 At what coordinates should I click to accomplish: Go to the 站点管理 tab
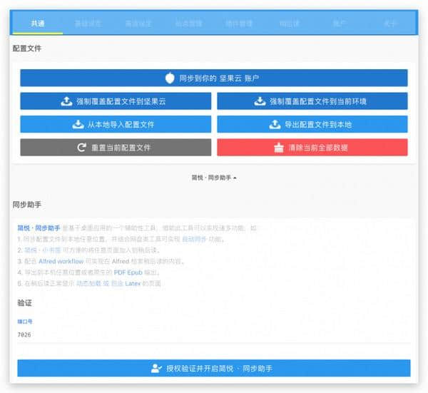(x=188, y=24)
